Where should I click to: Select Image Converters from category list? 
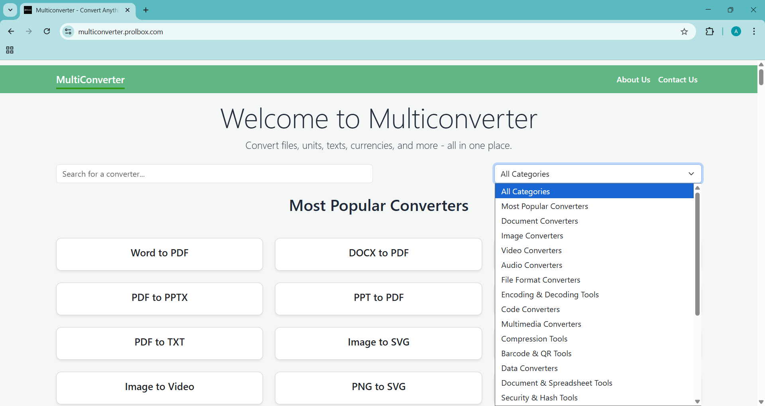coord(532,236)
